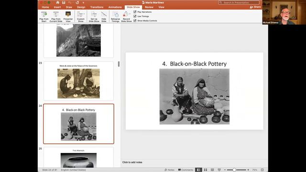
Task: Select slide 23 thumbnail, Palace of the Governors
Action: pyautogui.click(x=78, y=81)
